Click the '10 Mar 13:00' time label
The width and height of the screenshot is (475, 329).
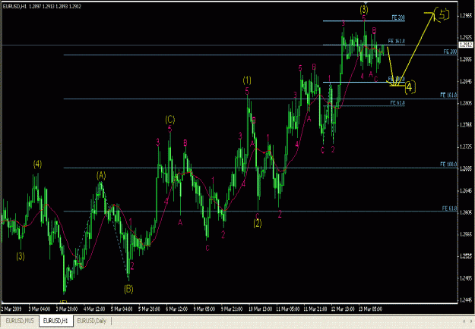click(260, 309)
